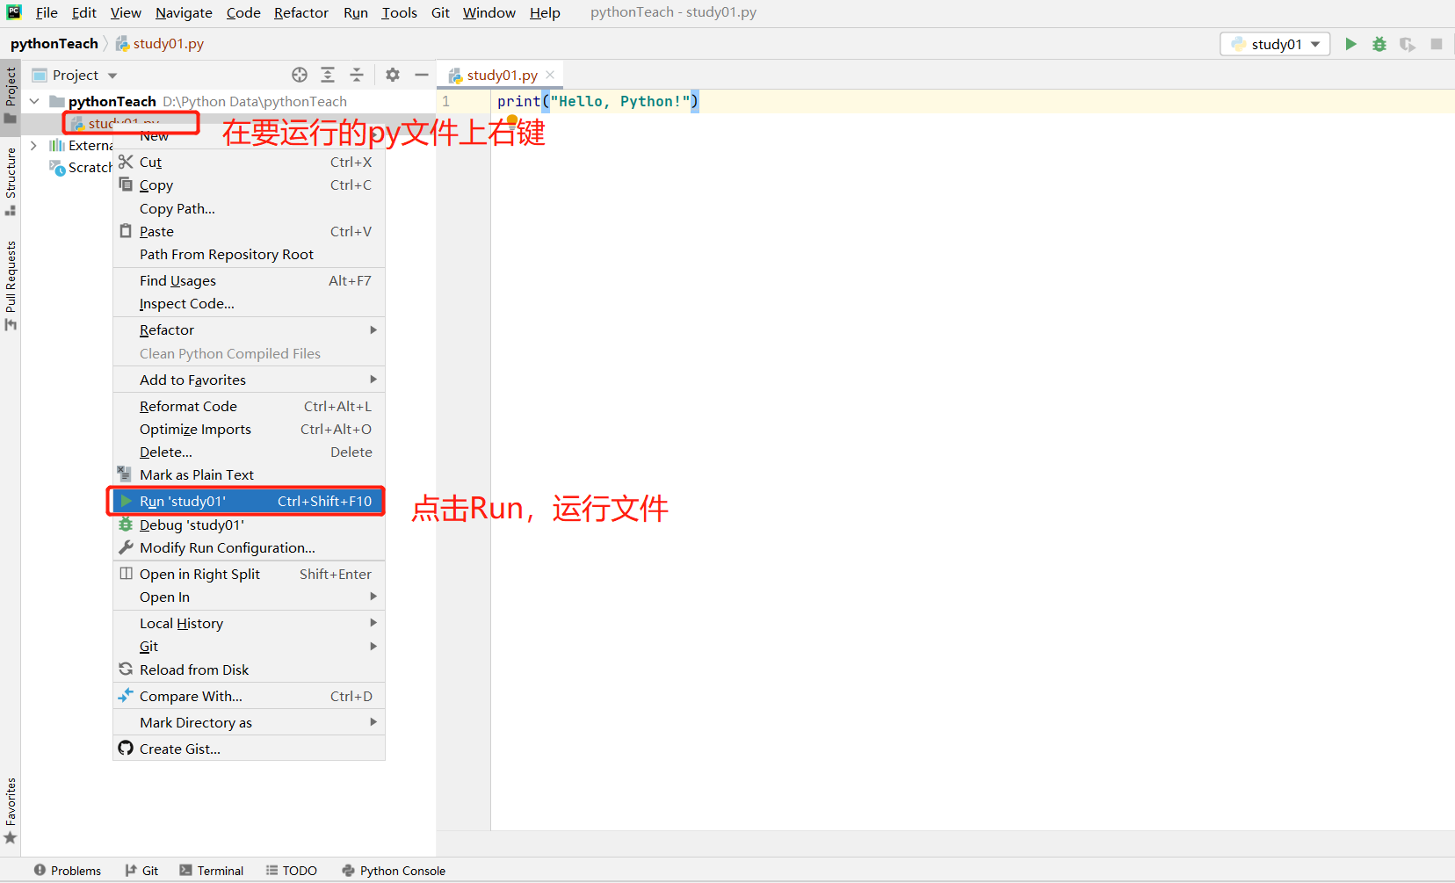Open the Git tool window at bottom

tap(141, 871)
